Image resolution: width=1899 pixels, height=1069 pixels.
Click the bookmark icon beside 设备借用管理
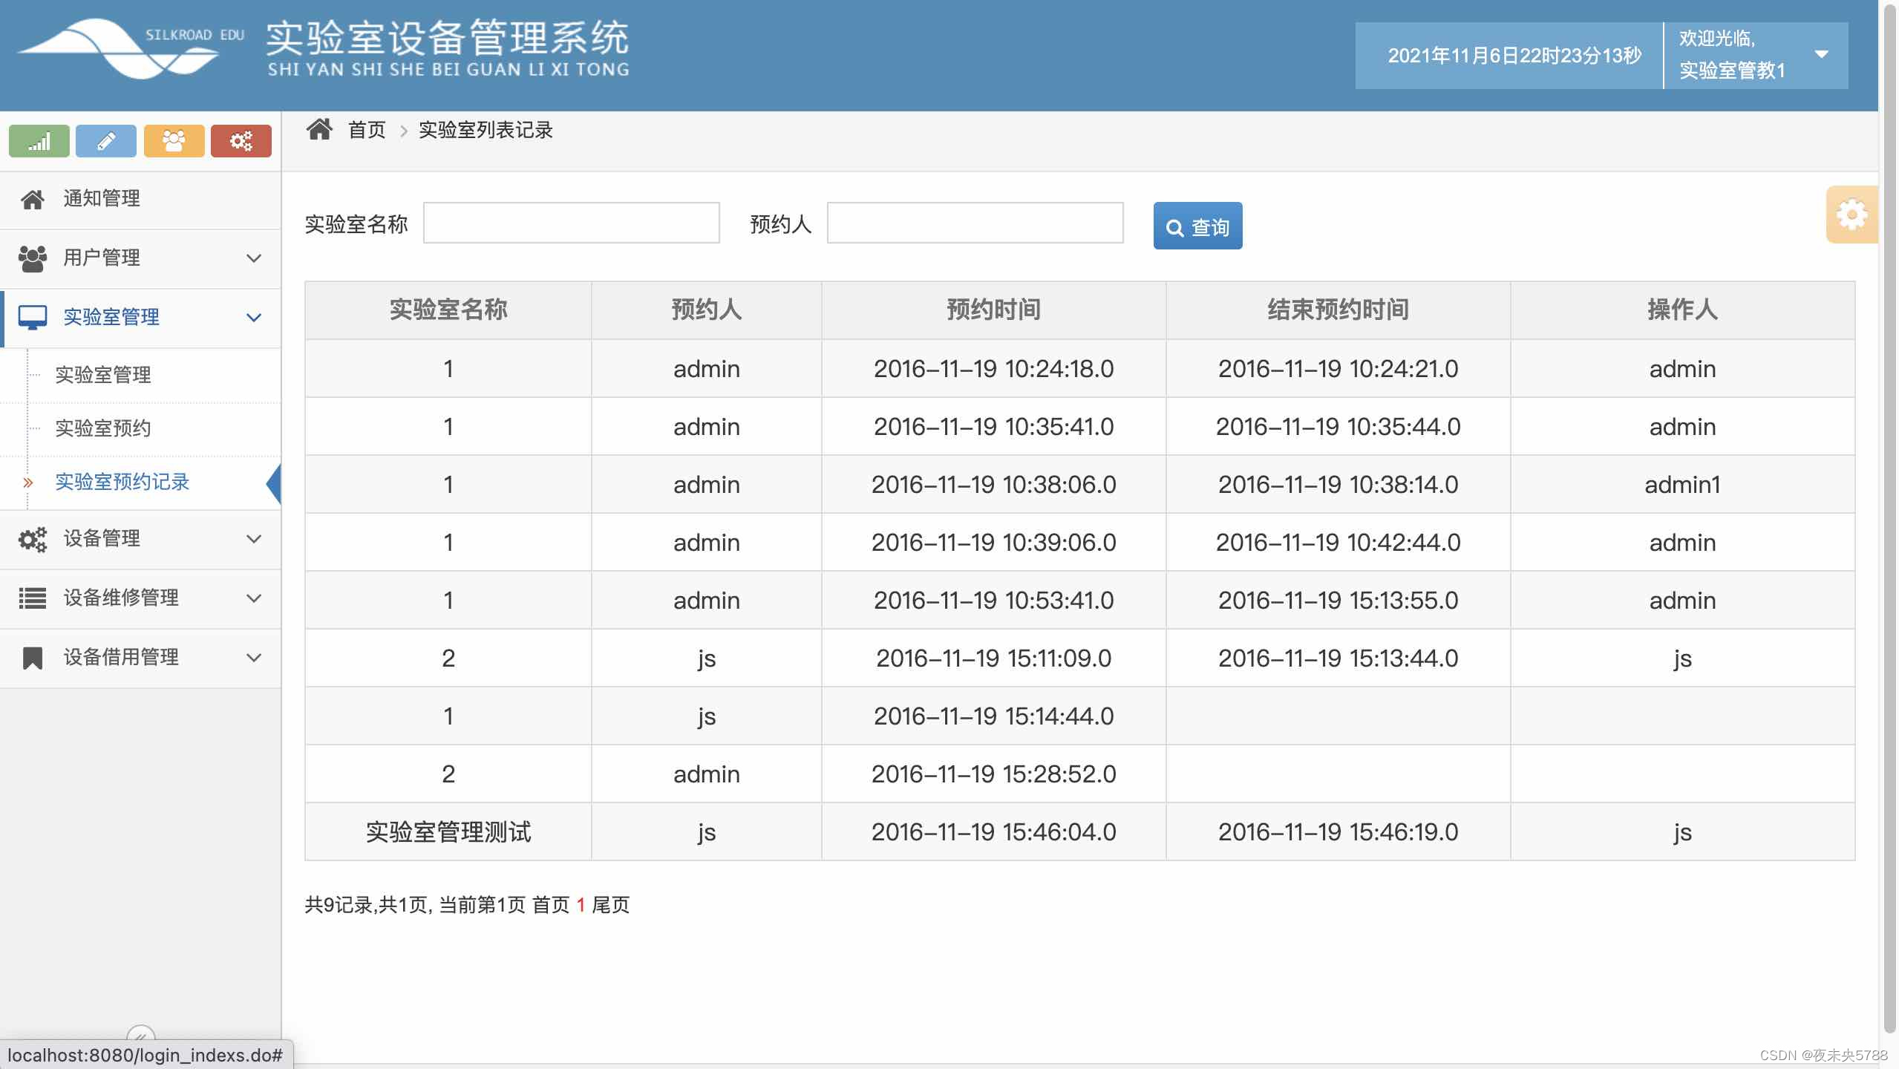pyautogui.click(x=33, y=658)
